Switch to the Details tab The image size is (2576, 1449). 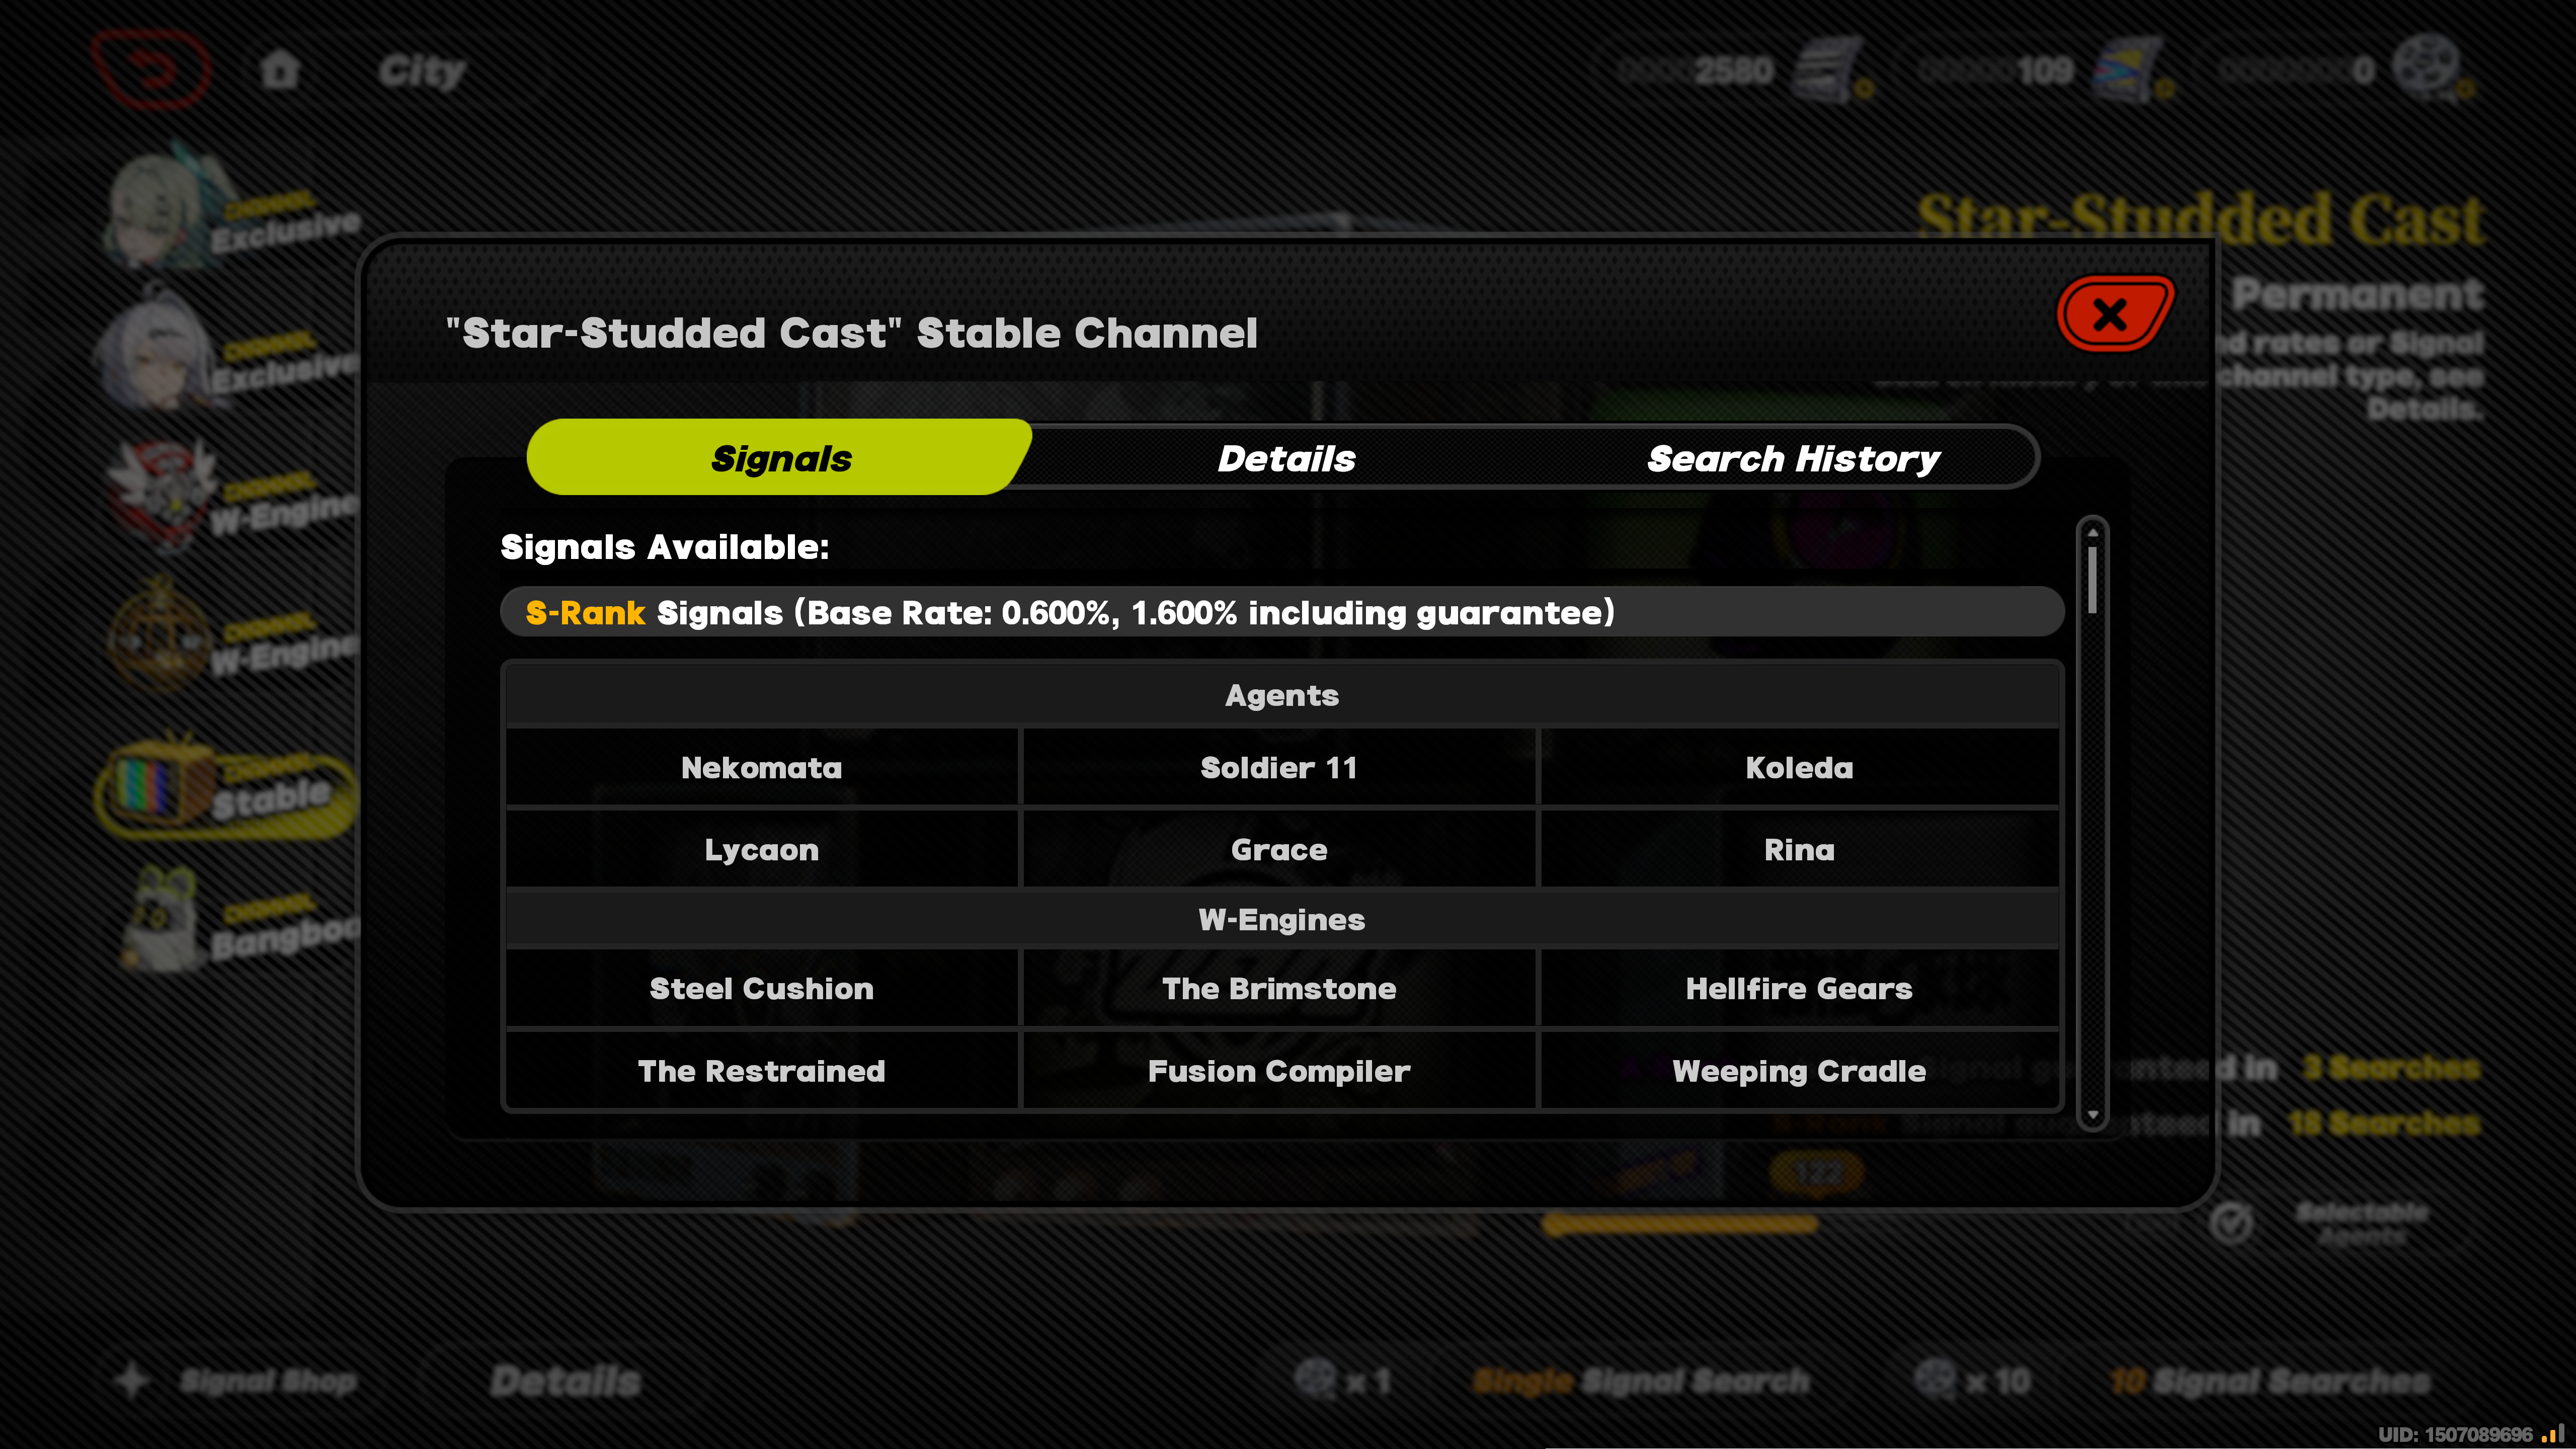point(1286,458)
